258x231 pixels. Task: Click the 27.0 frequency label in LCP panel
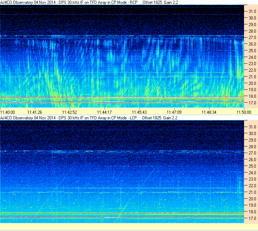click(252, 153)
